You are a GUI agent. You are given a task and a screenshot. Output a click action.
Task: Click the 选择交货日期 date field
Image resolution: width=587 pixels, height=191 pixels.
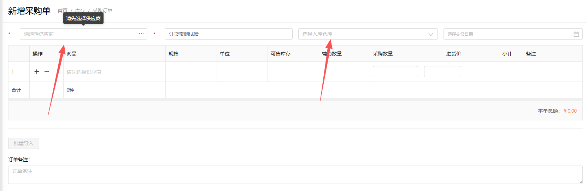point(513,34)
